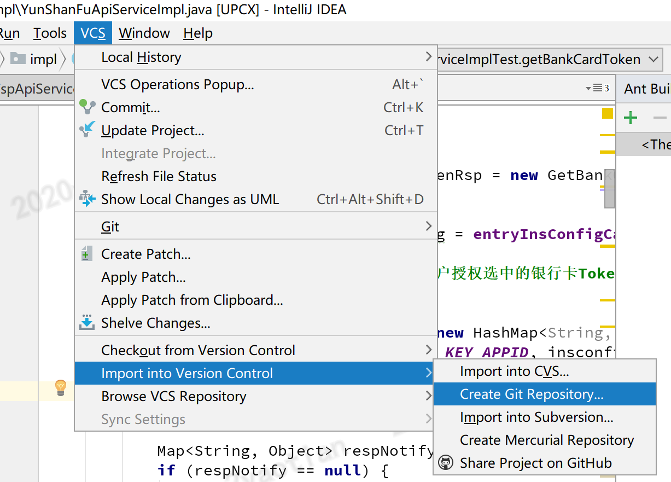Open the Tools menu
This screenshot has width=671, height=482.
tap(50, 33)
